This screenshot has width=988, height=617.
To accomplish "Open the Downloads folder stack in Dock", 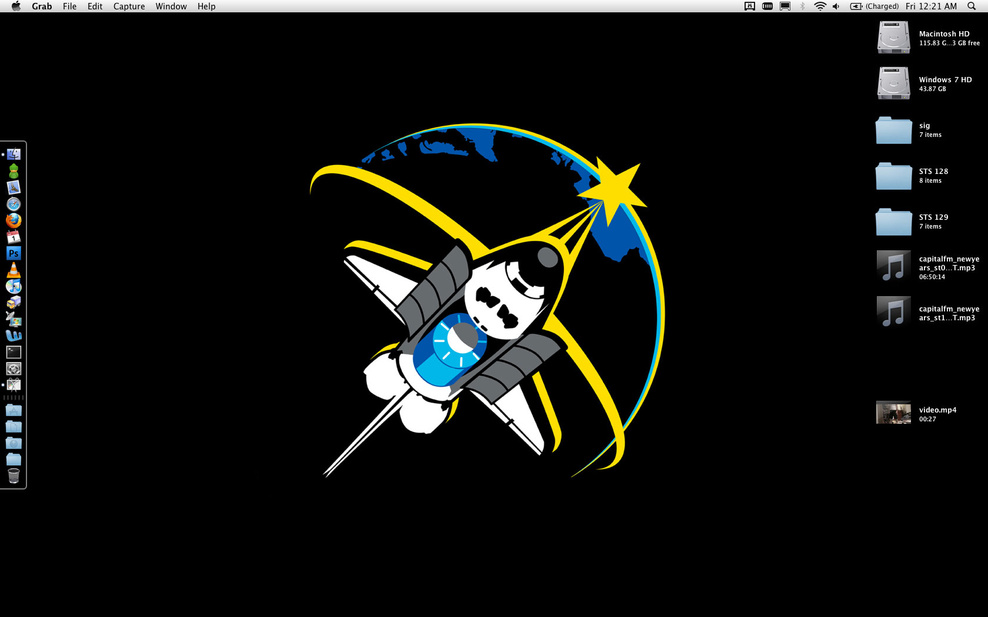I will [x=14, y=442].
